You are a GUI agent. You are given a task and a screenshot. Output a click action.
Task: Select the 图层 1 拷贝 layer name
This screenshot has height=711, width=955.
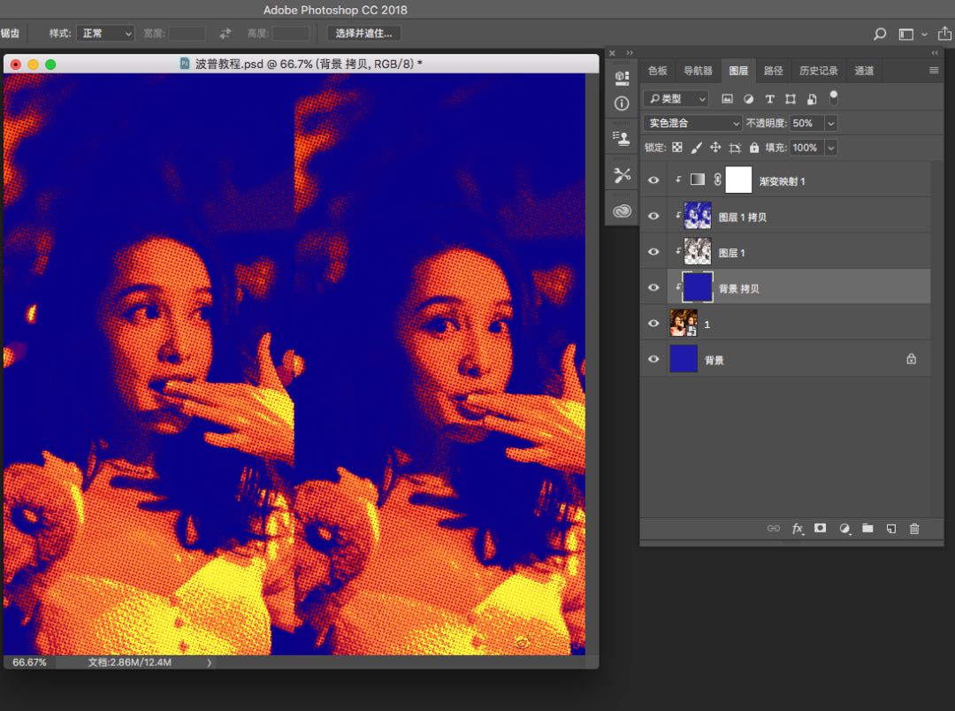pos(743,217)
